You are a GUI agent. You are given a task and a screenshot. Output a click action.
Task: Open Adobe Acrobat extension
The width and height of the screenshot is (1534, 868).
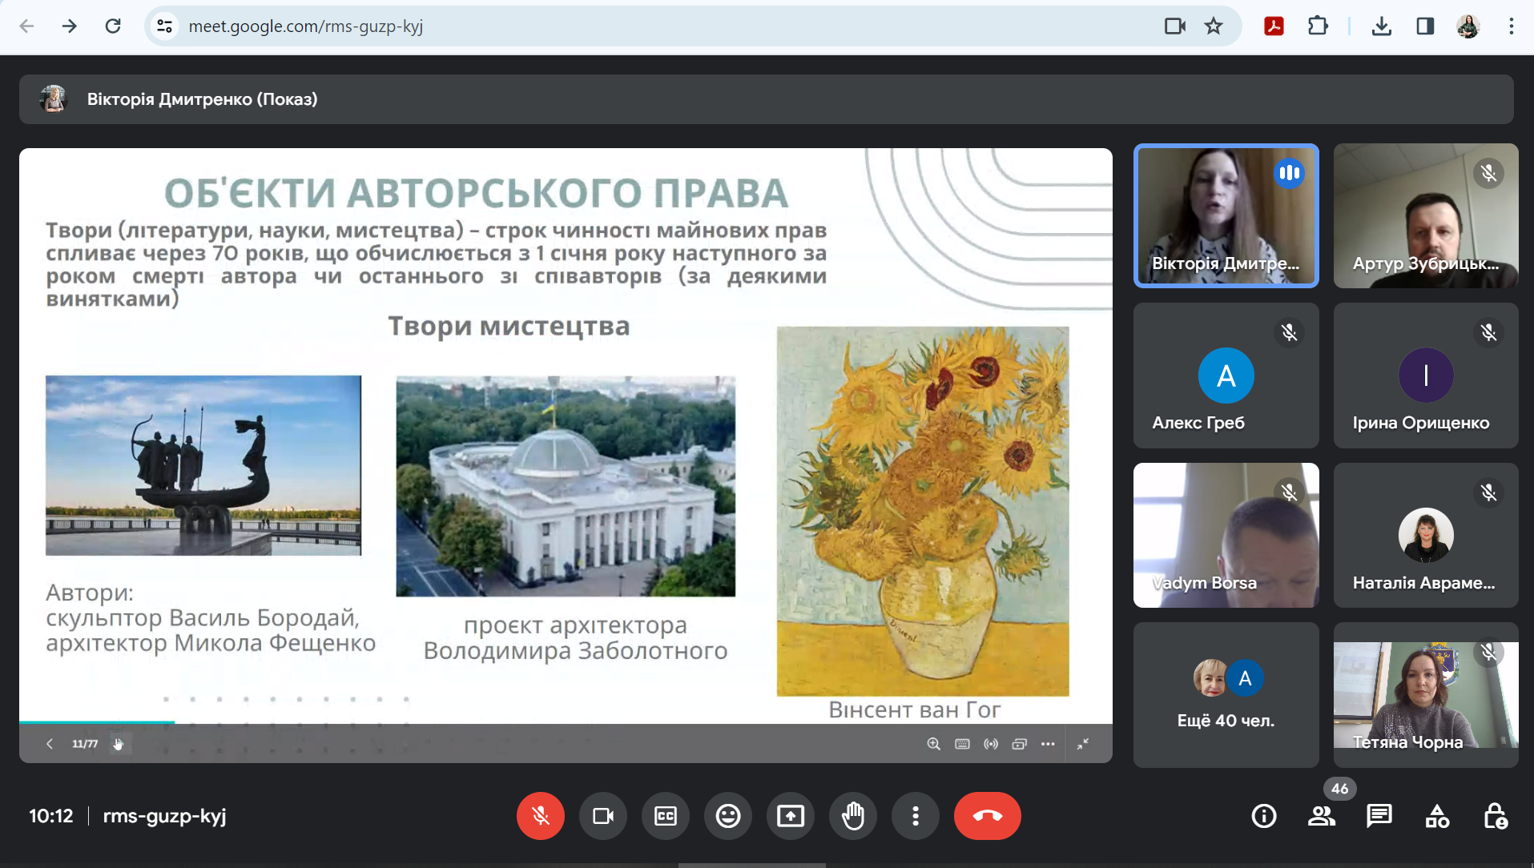pos(1274,26)
